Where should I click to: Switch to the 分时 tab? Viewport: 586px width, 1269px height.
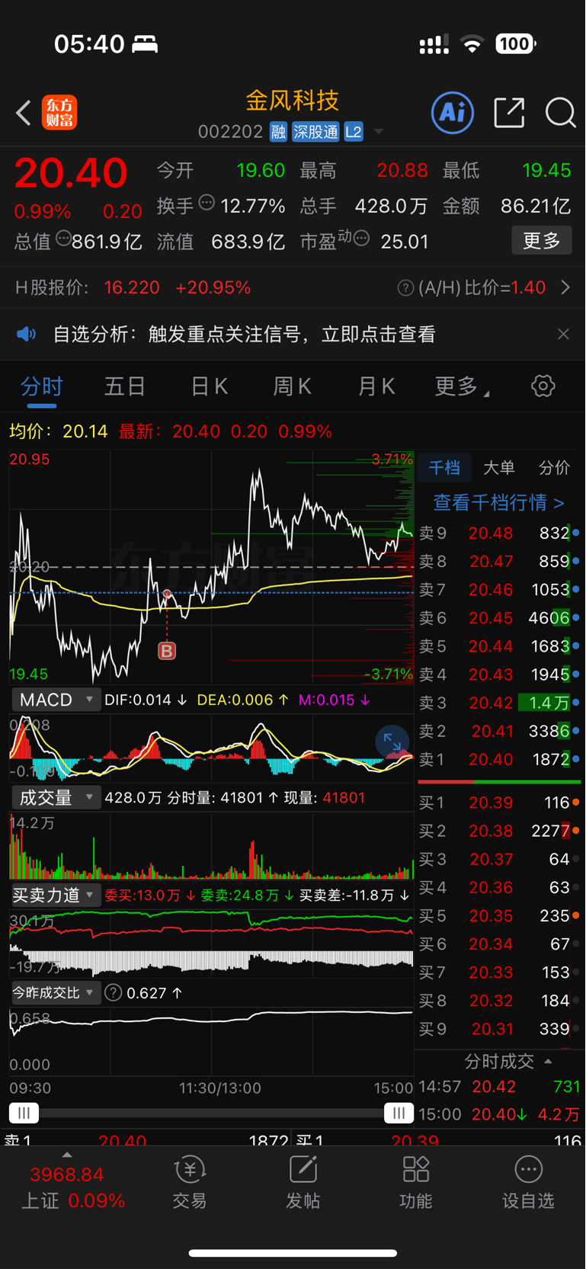coord(42,386)
